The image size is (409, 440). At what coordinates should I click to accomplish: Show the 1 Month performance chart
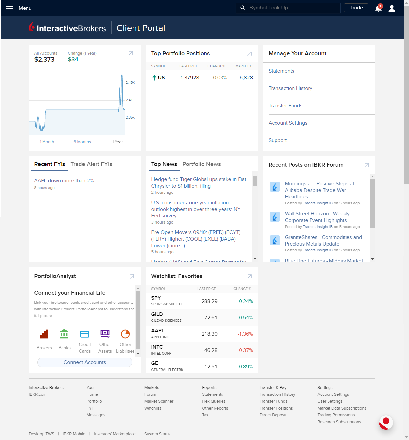[46, 142]
